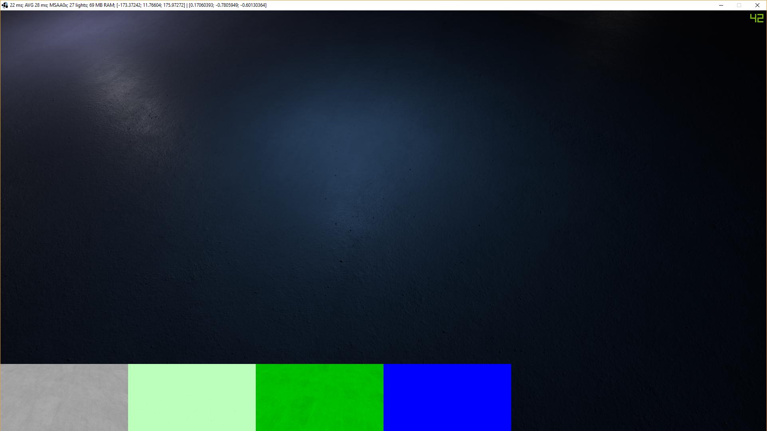Close the render window

click(x=757, y=5)
